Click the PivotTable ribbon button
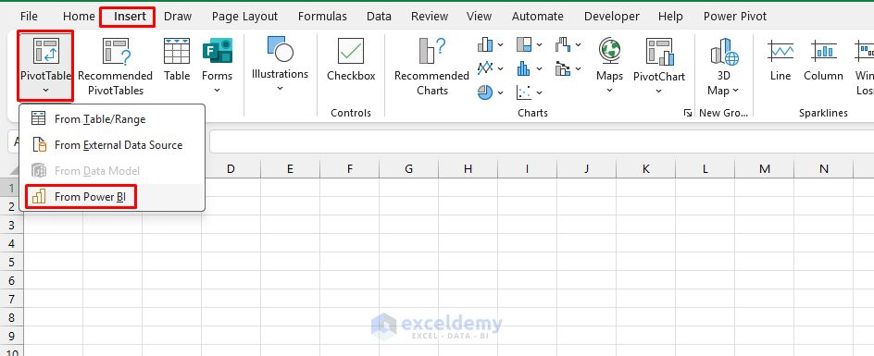874x356 pixels. pos(45,66)
